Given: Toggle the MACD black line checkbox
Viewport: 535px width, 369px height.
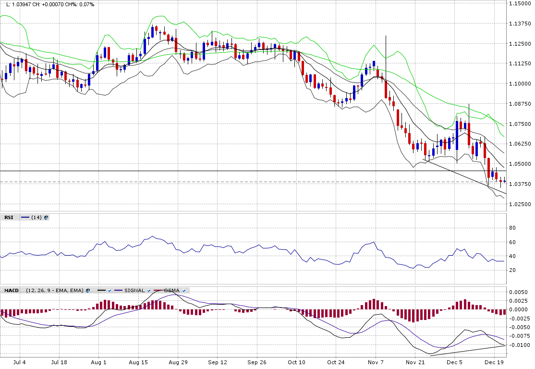Looking at the screenshot, I should pyautogui.click(x=109, y=291).
